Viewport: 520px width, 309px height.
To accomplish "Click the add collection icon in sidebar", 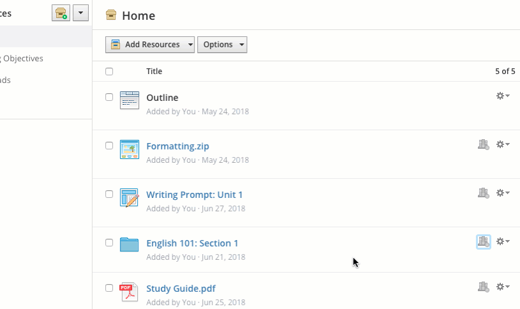I will pos(61,13).
